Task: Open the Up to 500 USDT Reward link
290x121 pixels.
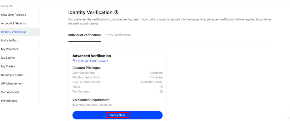Action: (x=92, y=61)
